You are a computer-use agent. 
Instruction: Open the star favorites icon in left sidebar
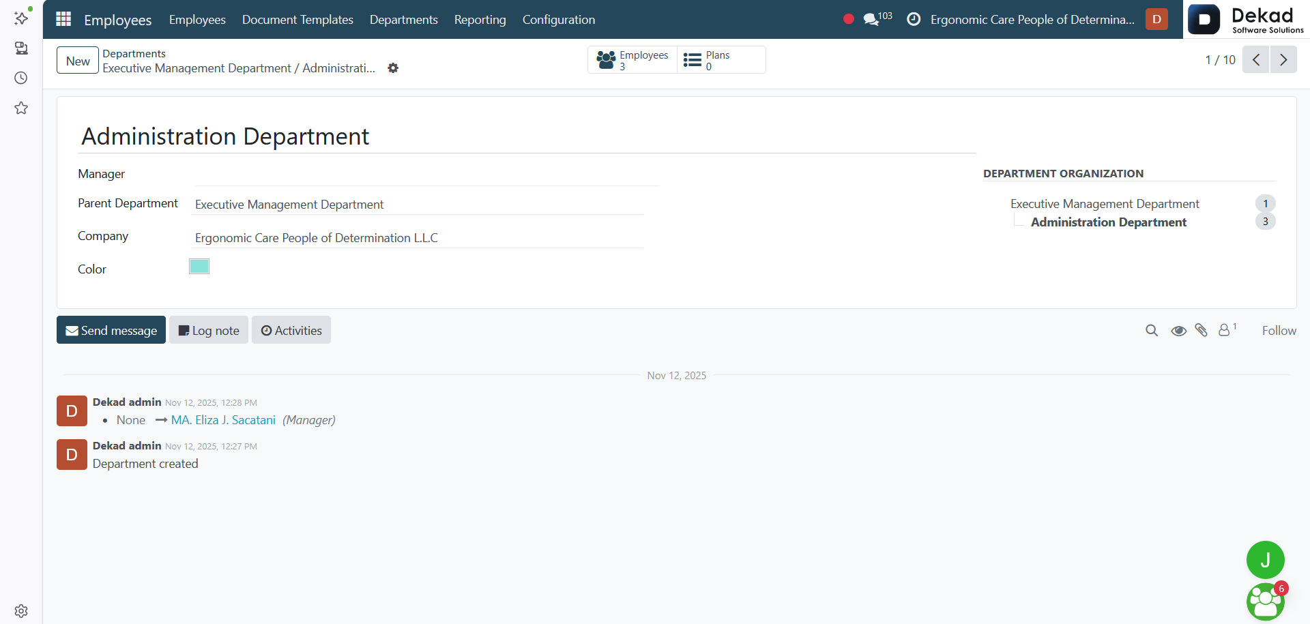tap(21, 108)
